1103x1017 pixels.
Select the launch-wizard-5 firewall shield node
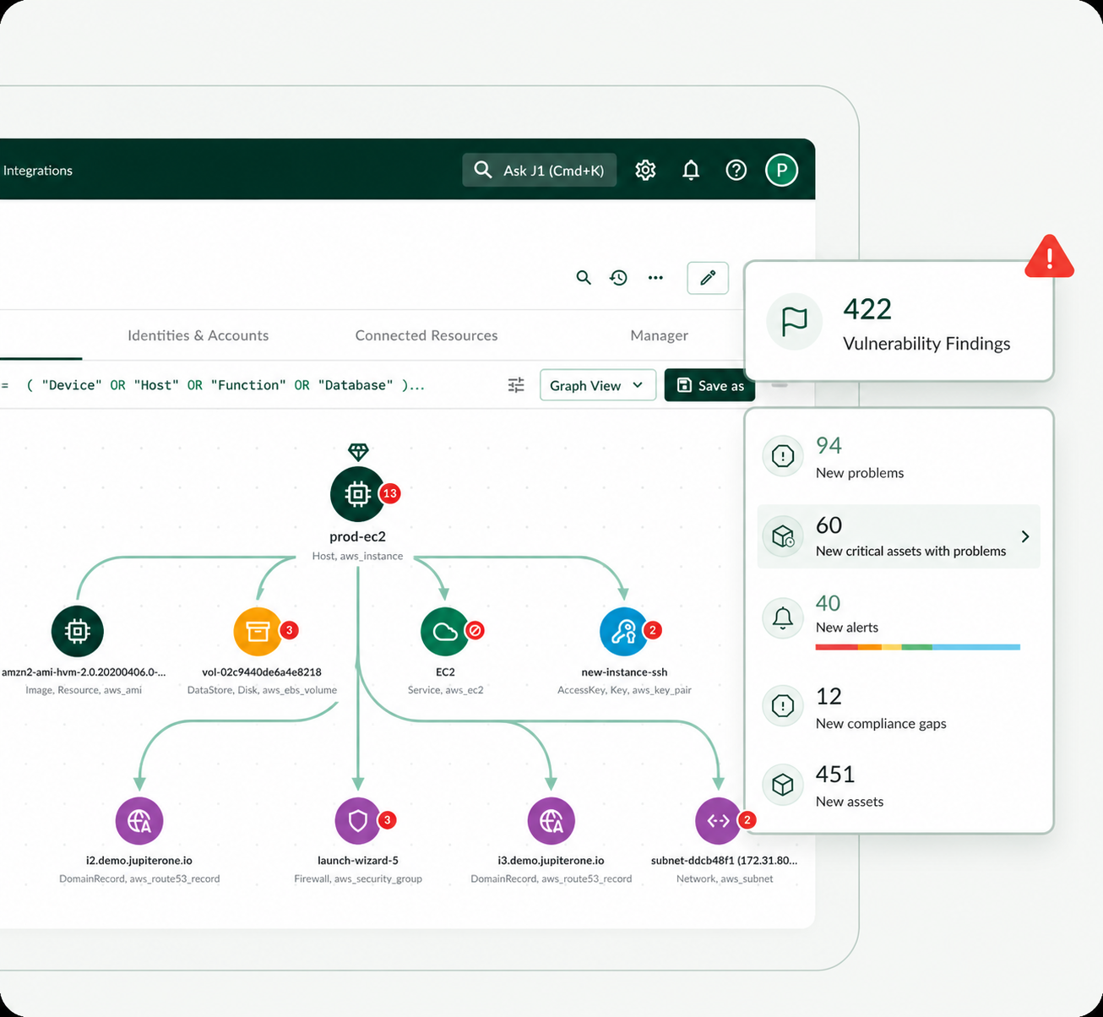point(358,820)
